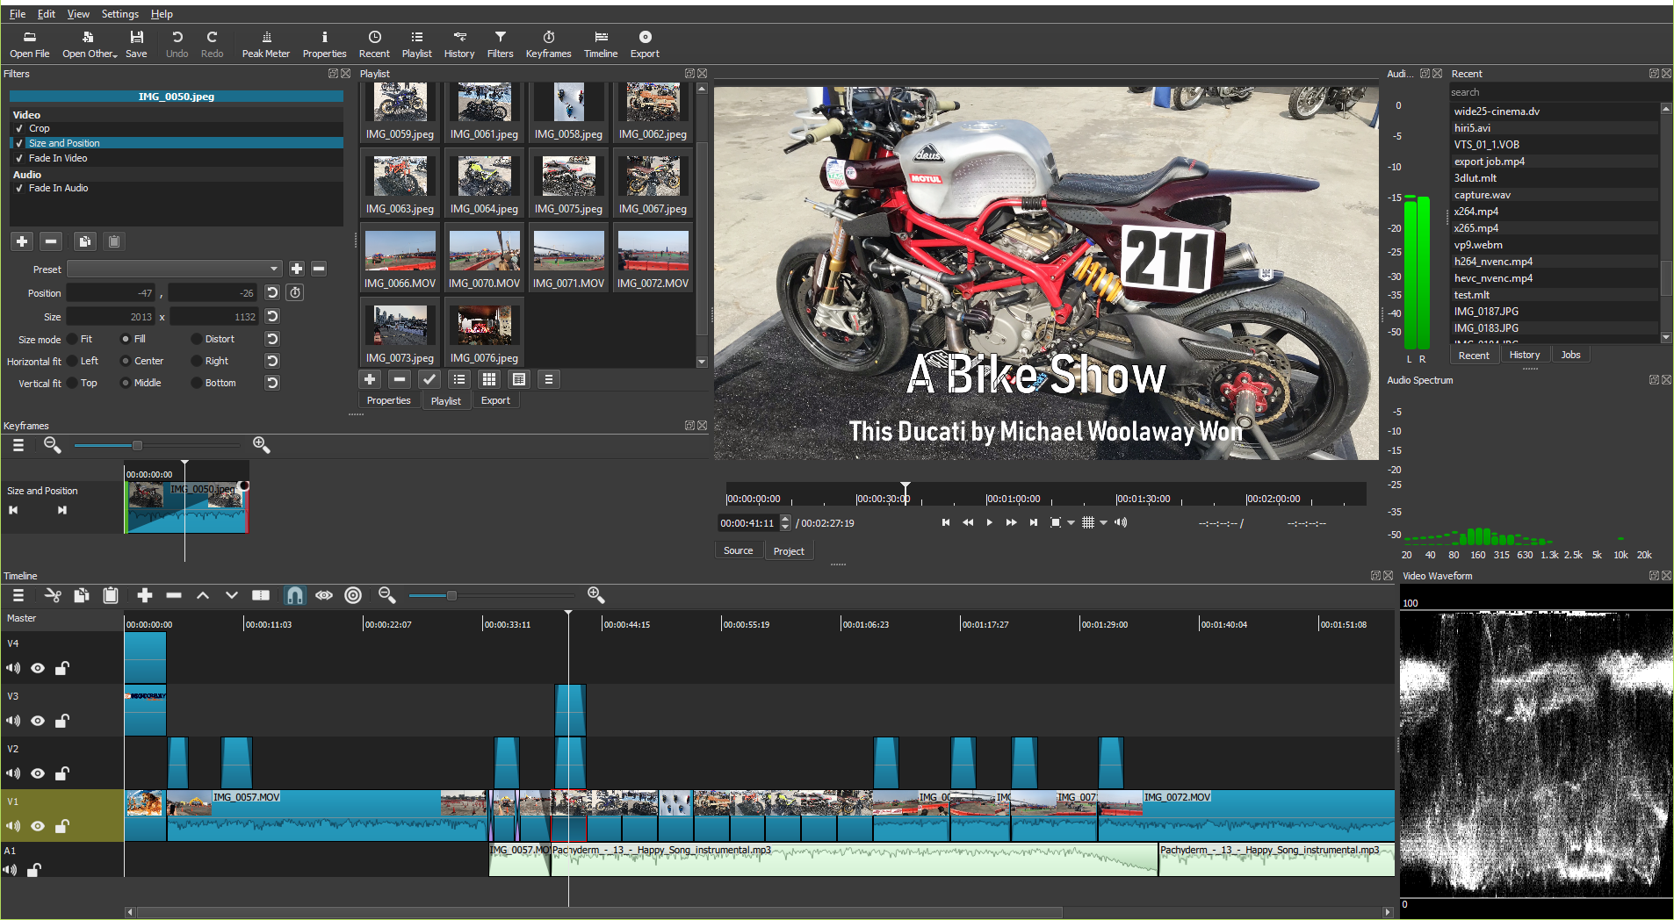
Task: Select the Distort size mode
Action: coord(195,339)
